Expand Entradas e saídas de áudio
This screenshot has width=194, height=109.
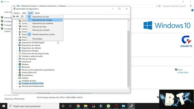click(x=17, y=56)
